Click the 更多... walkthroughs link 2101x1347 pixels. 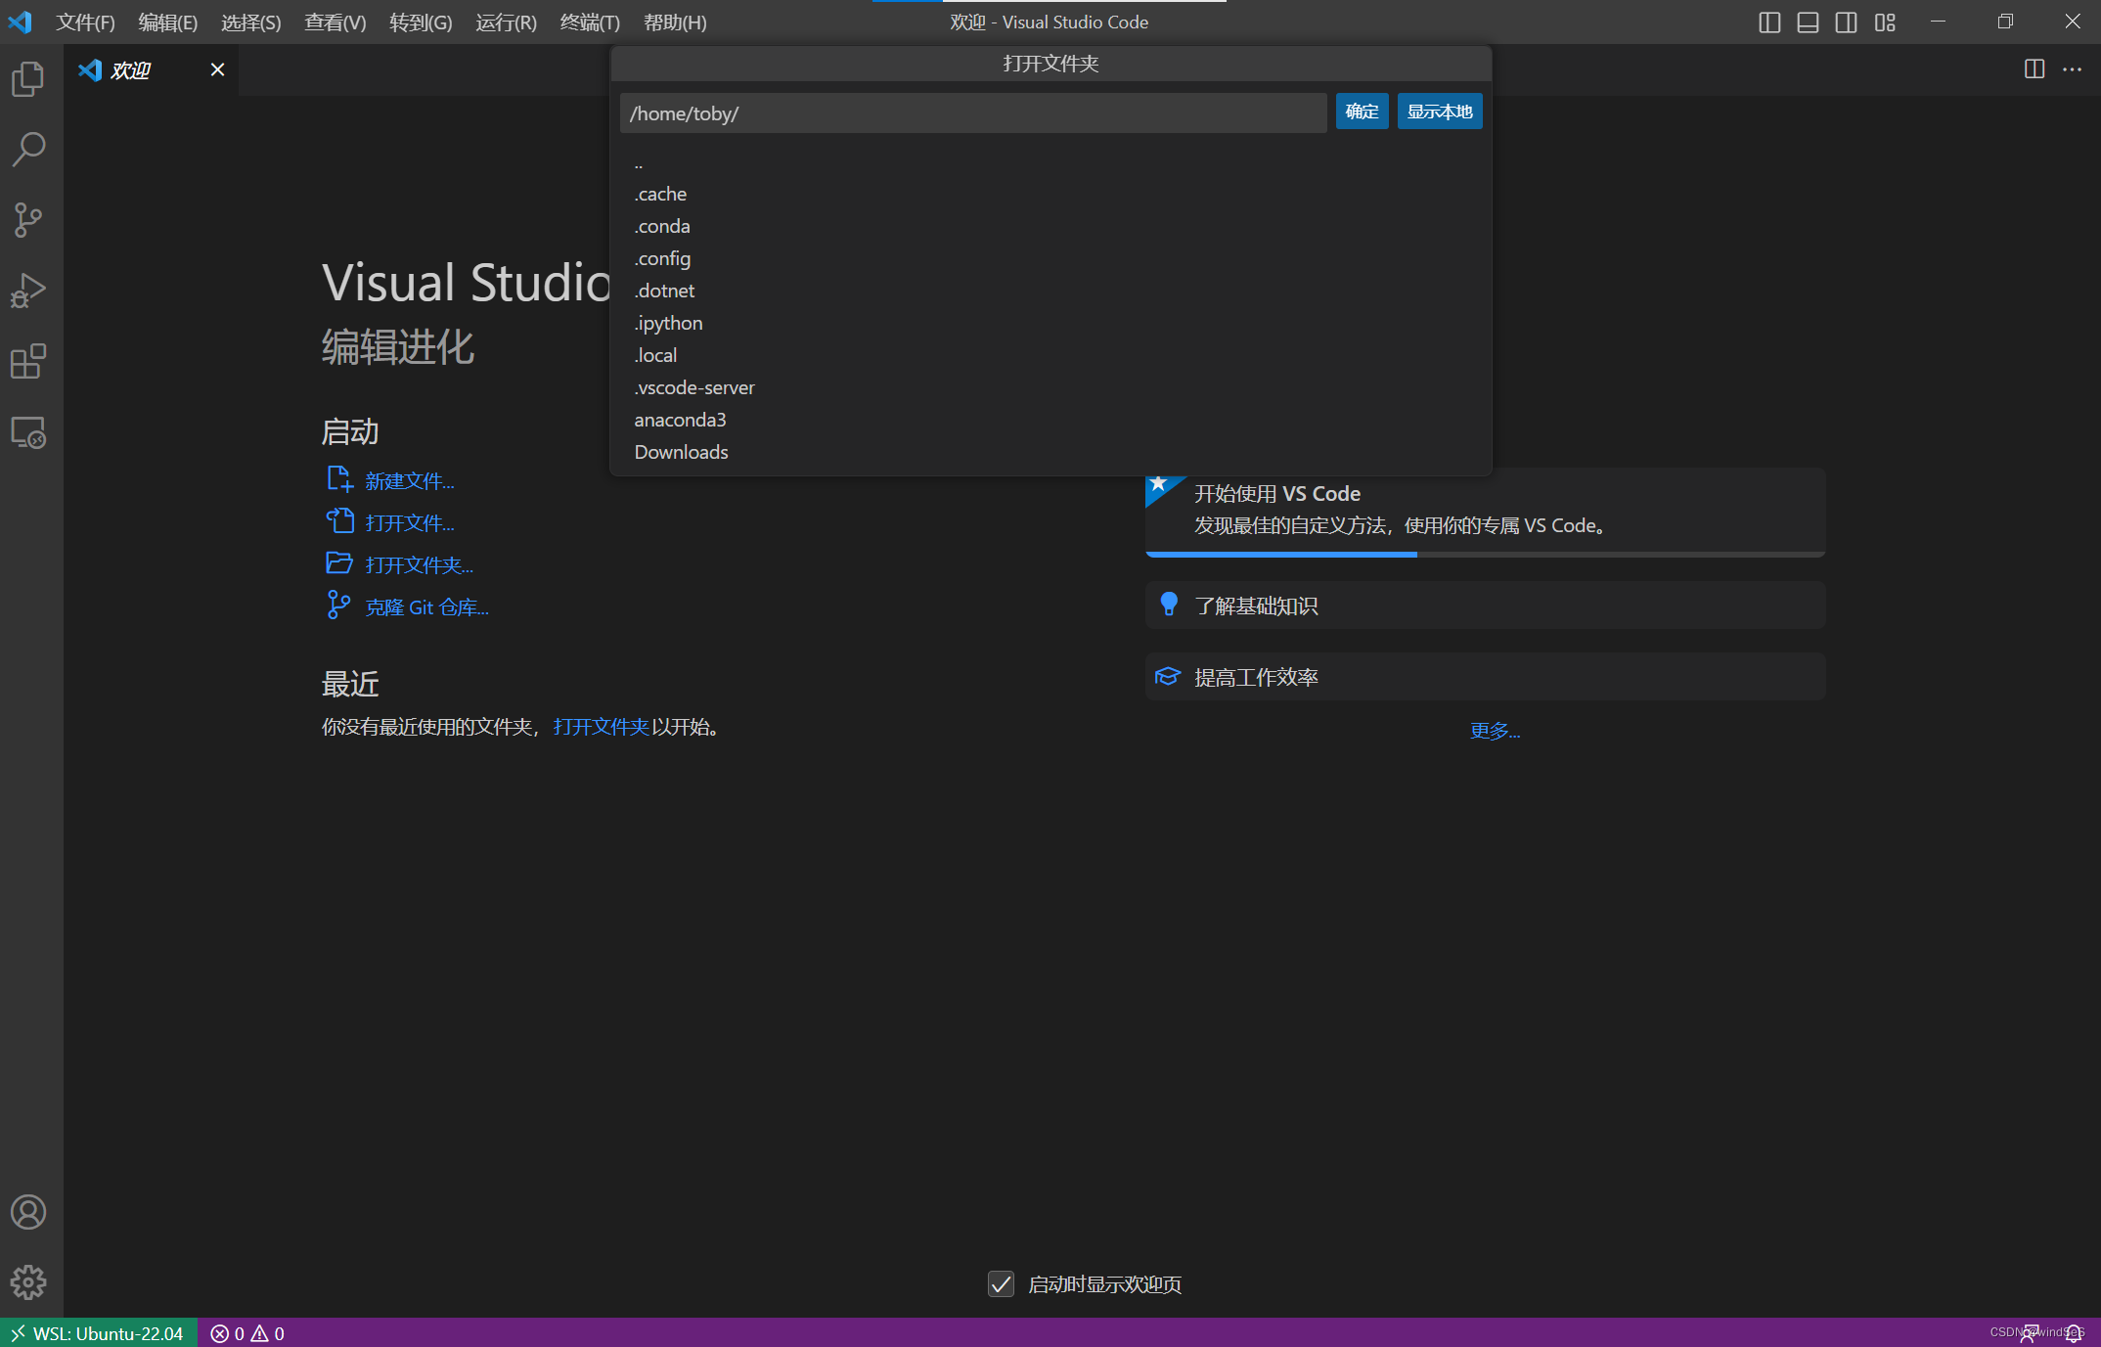(1495, 731)
